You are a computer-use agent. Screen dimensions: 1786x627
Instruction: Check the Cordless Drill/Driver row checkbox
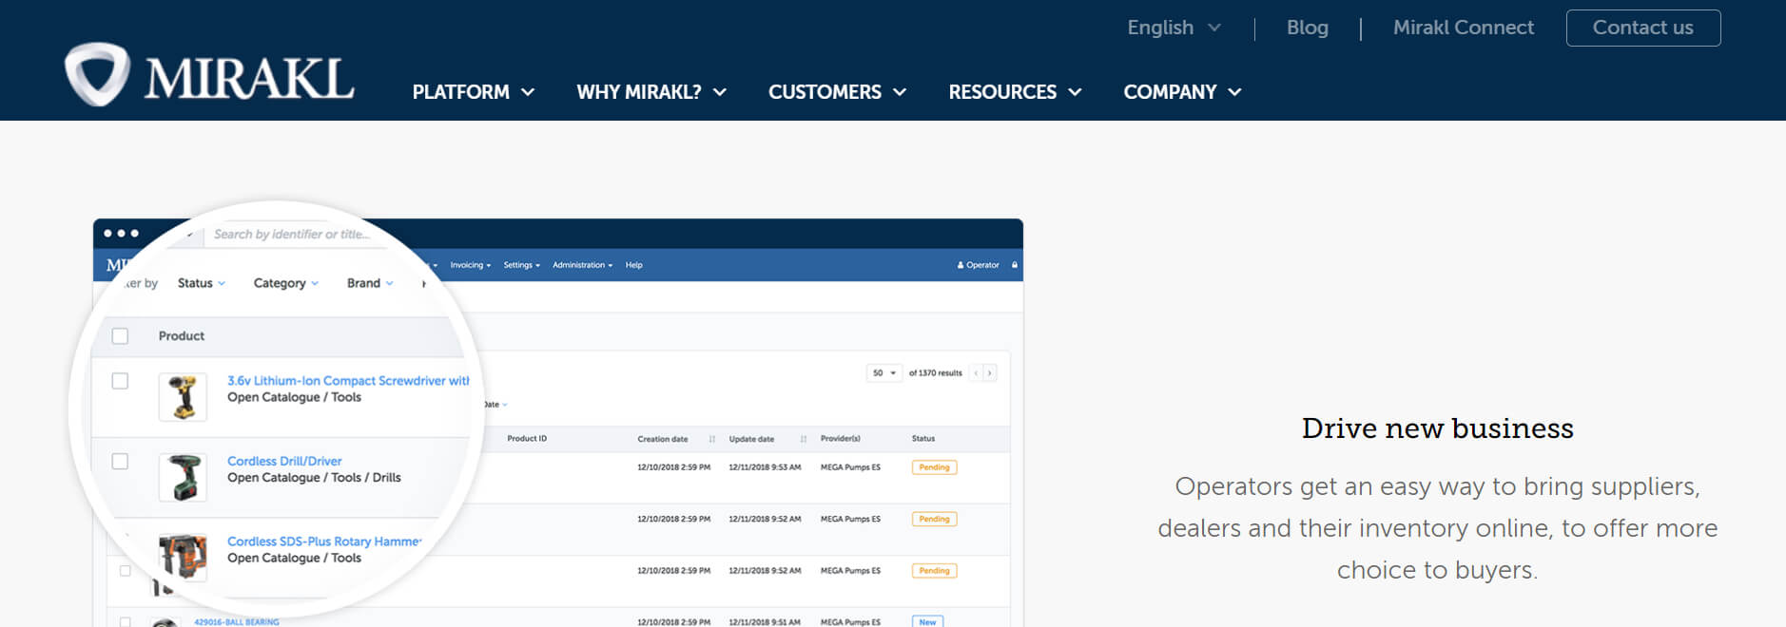[x=120, y=461]
